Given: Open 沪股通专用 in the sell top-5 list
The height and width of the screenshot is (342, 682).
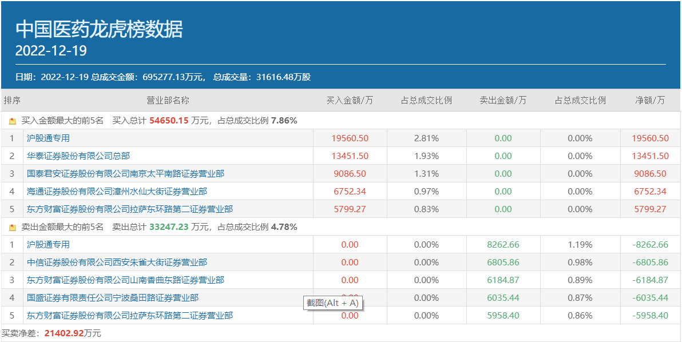Looking at the screenshot, I should point(48,245).
